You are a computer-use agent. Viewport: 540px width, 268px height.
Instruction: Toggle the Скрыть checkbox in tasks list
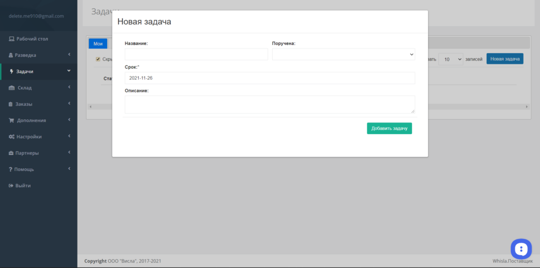pyautogui.click(x=98, y=59)
